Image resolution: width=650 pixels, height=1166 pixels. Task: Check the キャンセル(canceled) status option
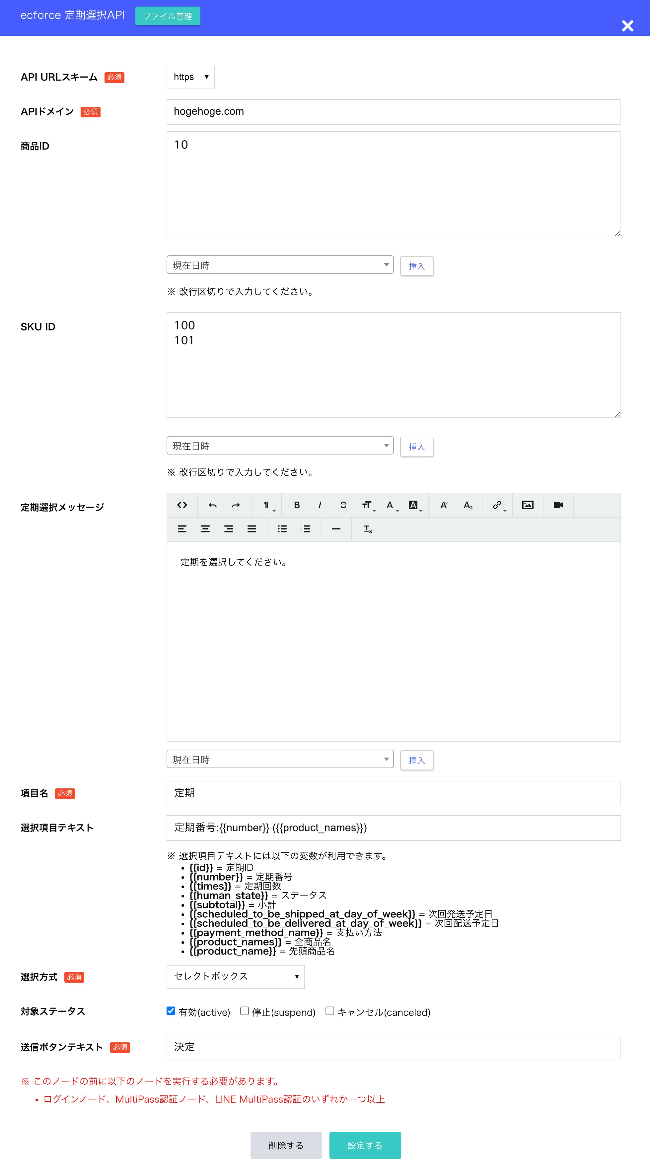pos(330,1012)
